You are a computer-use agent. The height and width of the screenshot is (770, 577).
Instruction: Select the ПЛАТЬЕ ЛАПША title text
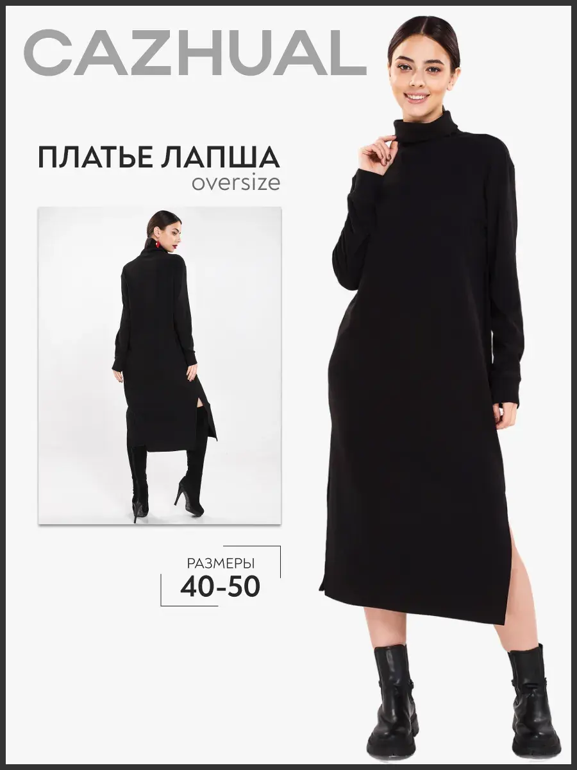point(159,157)
